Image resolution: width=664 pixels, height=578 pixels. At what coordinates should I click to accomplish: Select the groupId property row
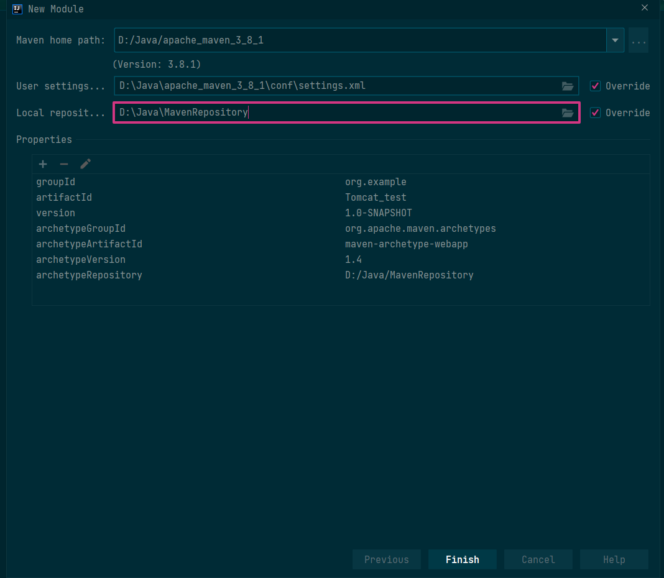[341, 182]
